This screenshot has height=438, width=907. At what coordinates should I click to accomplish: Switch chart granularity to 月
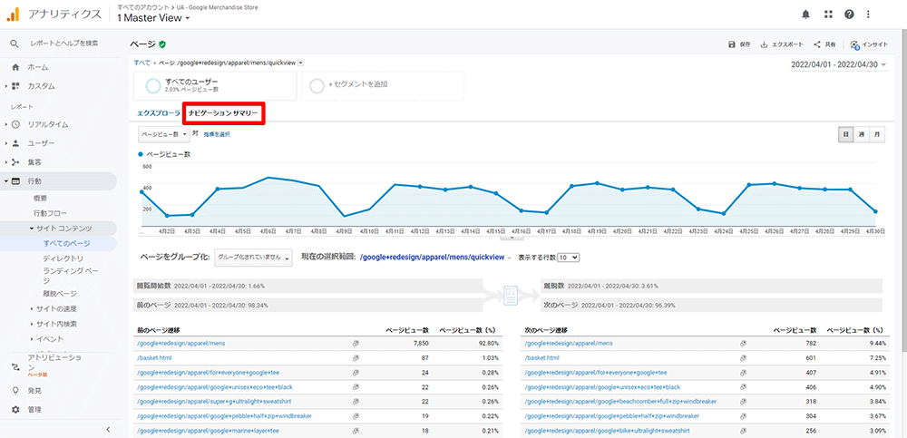877,134
